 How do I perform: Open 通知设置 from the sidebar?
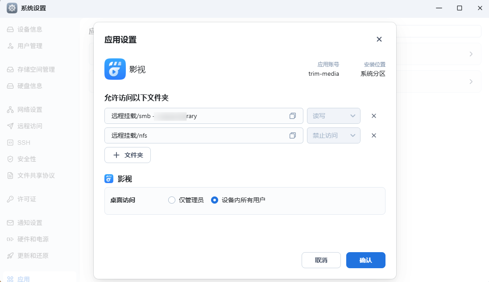(28, 222)
